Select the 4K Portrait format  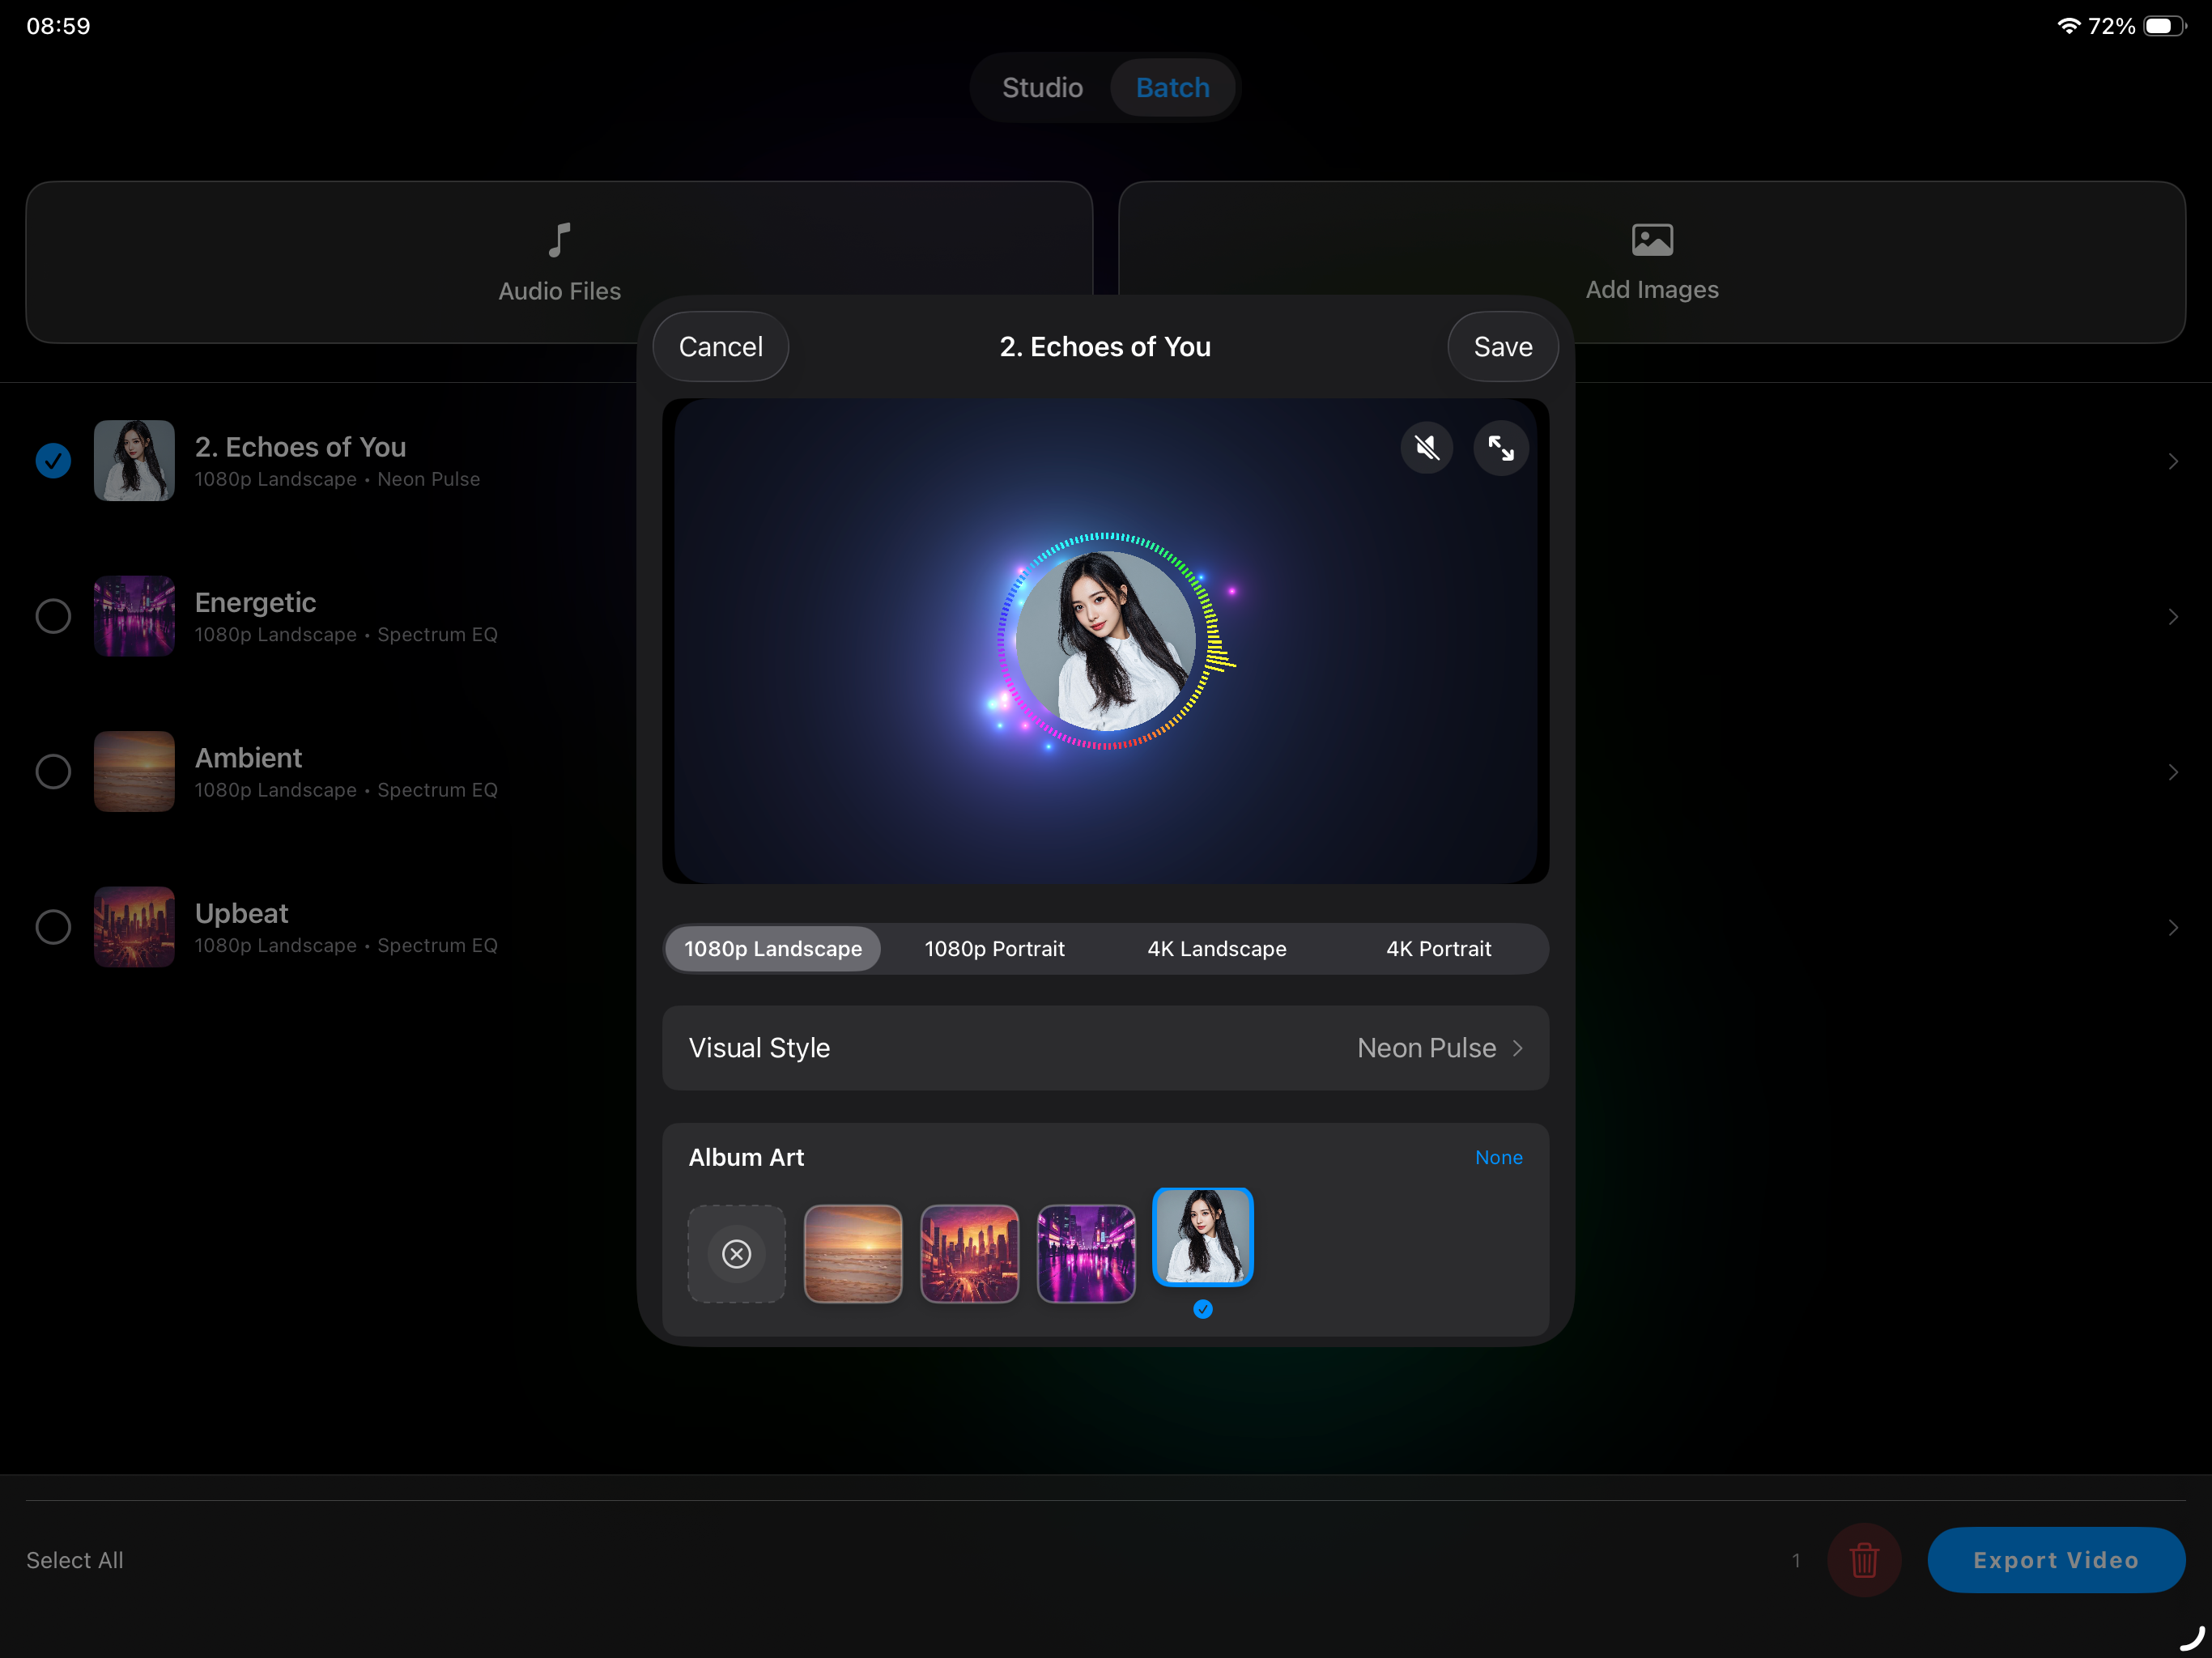[1438, 948]
